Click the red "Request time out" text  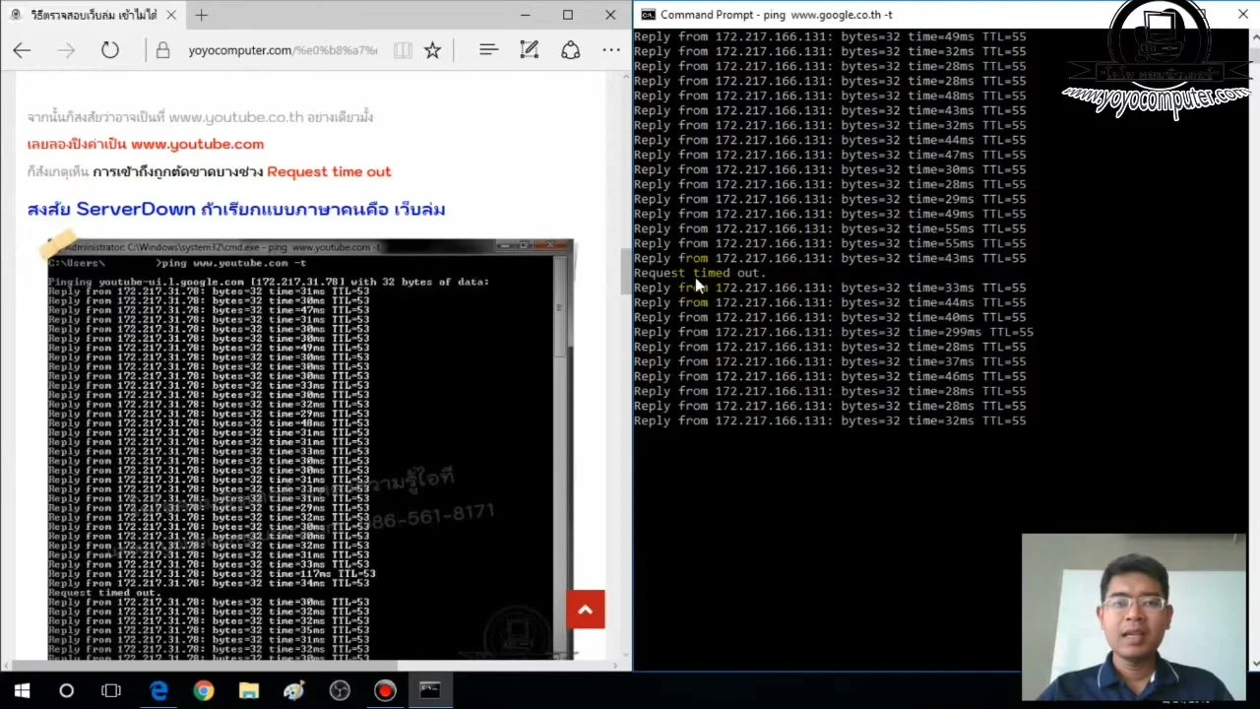tap(329, 171)
